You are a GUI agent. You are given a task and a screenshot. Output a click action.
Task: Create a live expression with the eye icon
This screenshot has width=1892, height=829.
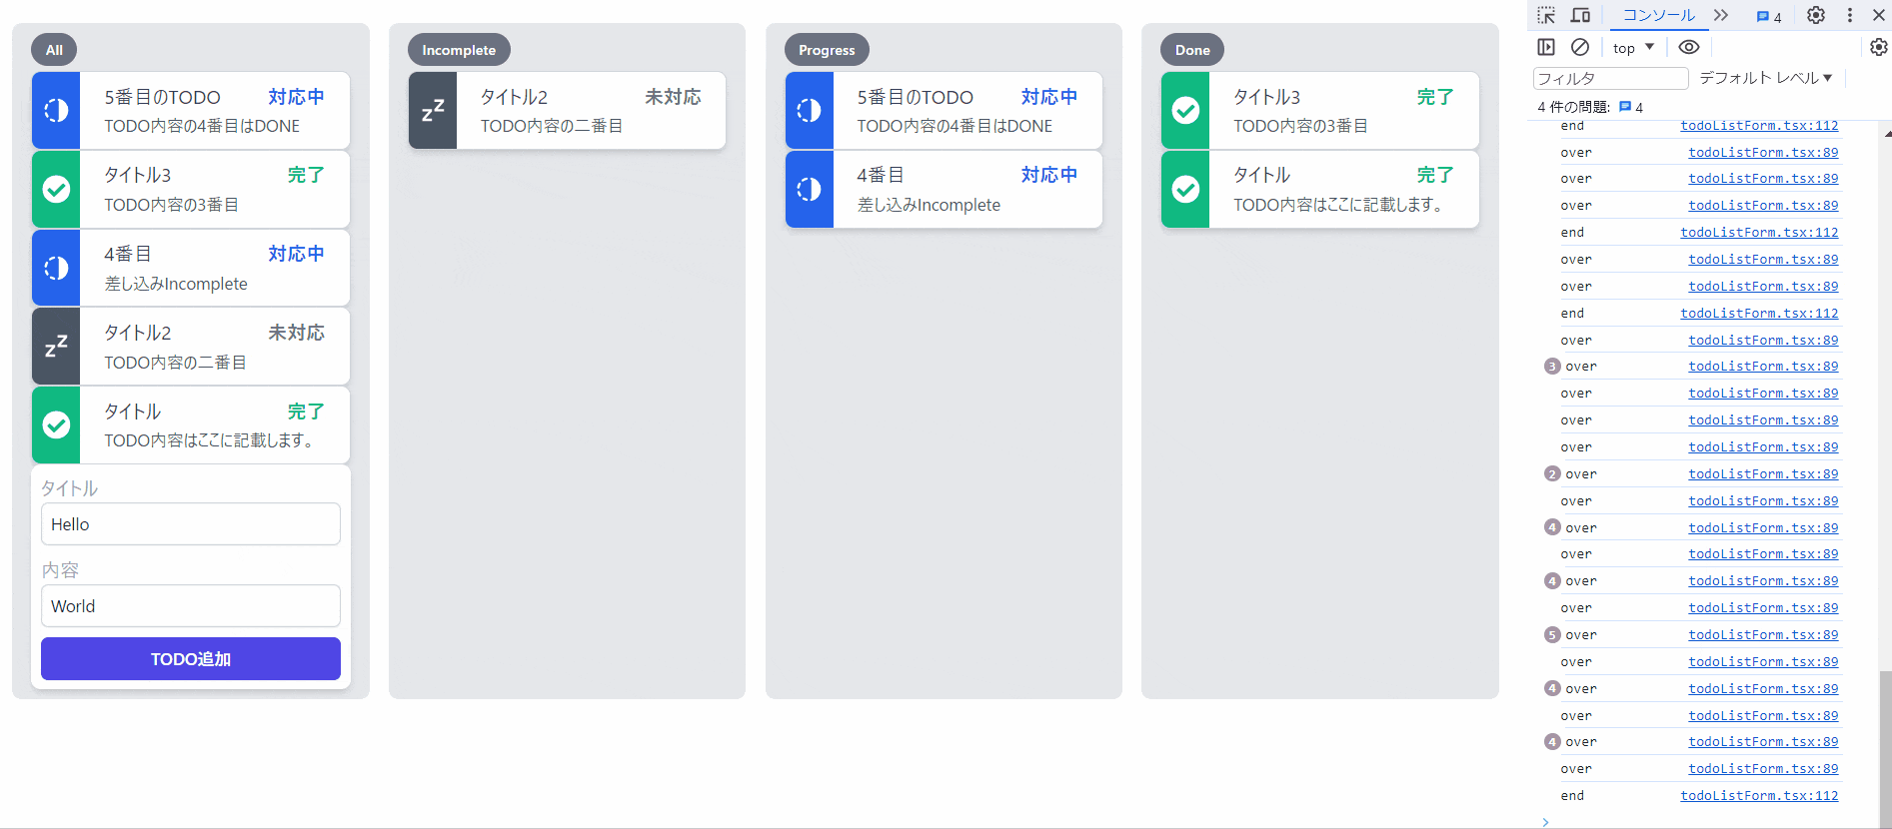point(1689,47)
